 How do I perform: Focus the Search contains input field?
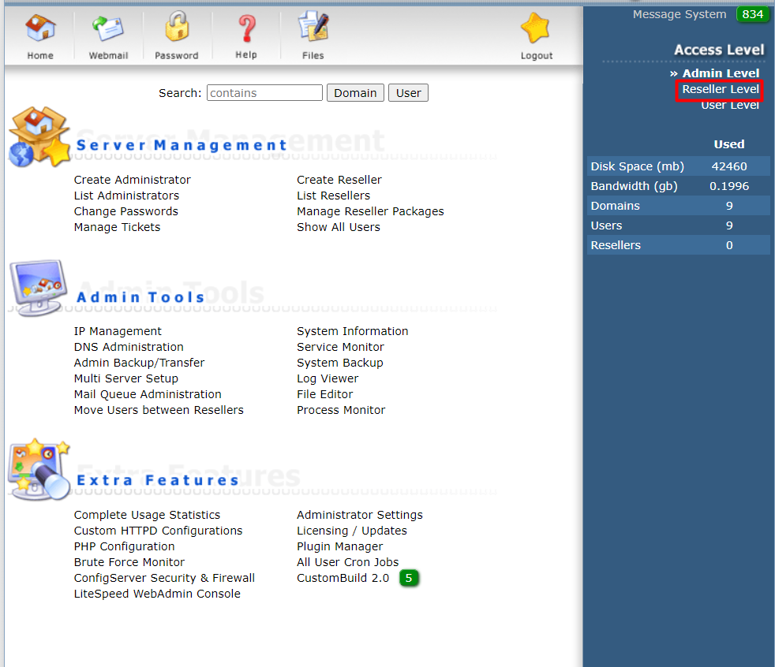pos(264,93)
